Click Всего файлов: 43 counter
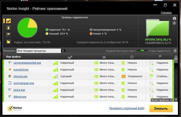Viewport: 181px width, 117px height. 162,100
